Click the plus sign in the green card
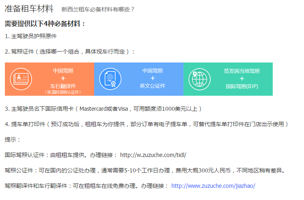304x200 pixels. [x=242, y=78]
